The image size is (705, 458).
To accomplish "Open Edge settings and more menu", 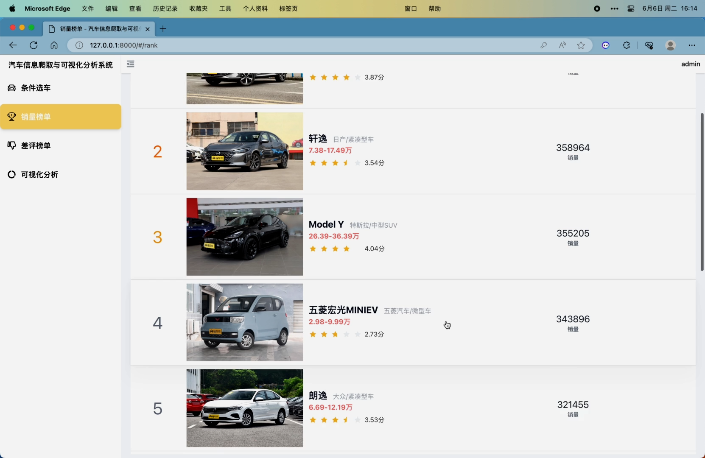I will pyautogui.click(x=692, y=45).
